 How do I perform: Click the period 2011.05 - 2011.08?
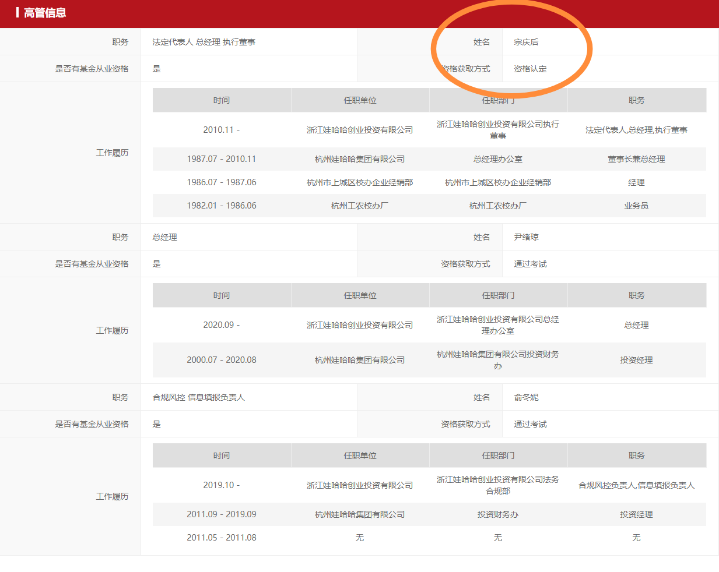pyautogui.click(x=222, y=538)
